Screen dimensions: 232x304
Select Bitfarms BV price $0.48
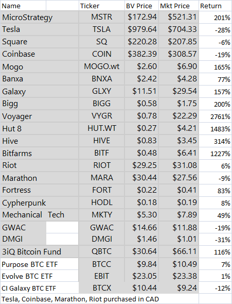(x=141, y=153)
